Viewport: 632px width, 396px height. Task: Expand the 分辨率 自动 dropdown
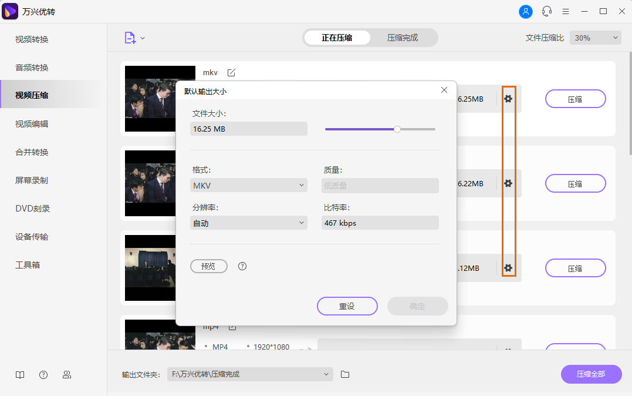(249, 223)
